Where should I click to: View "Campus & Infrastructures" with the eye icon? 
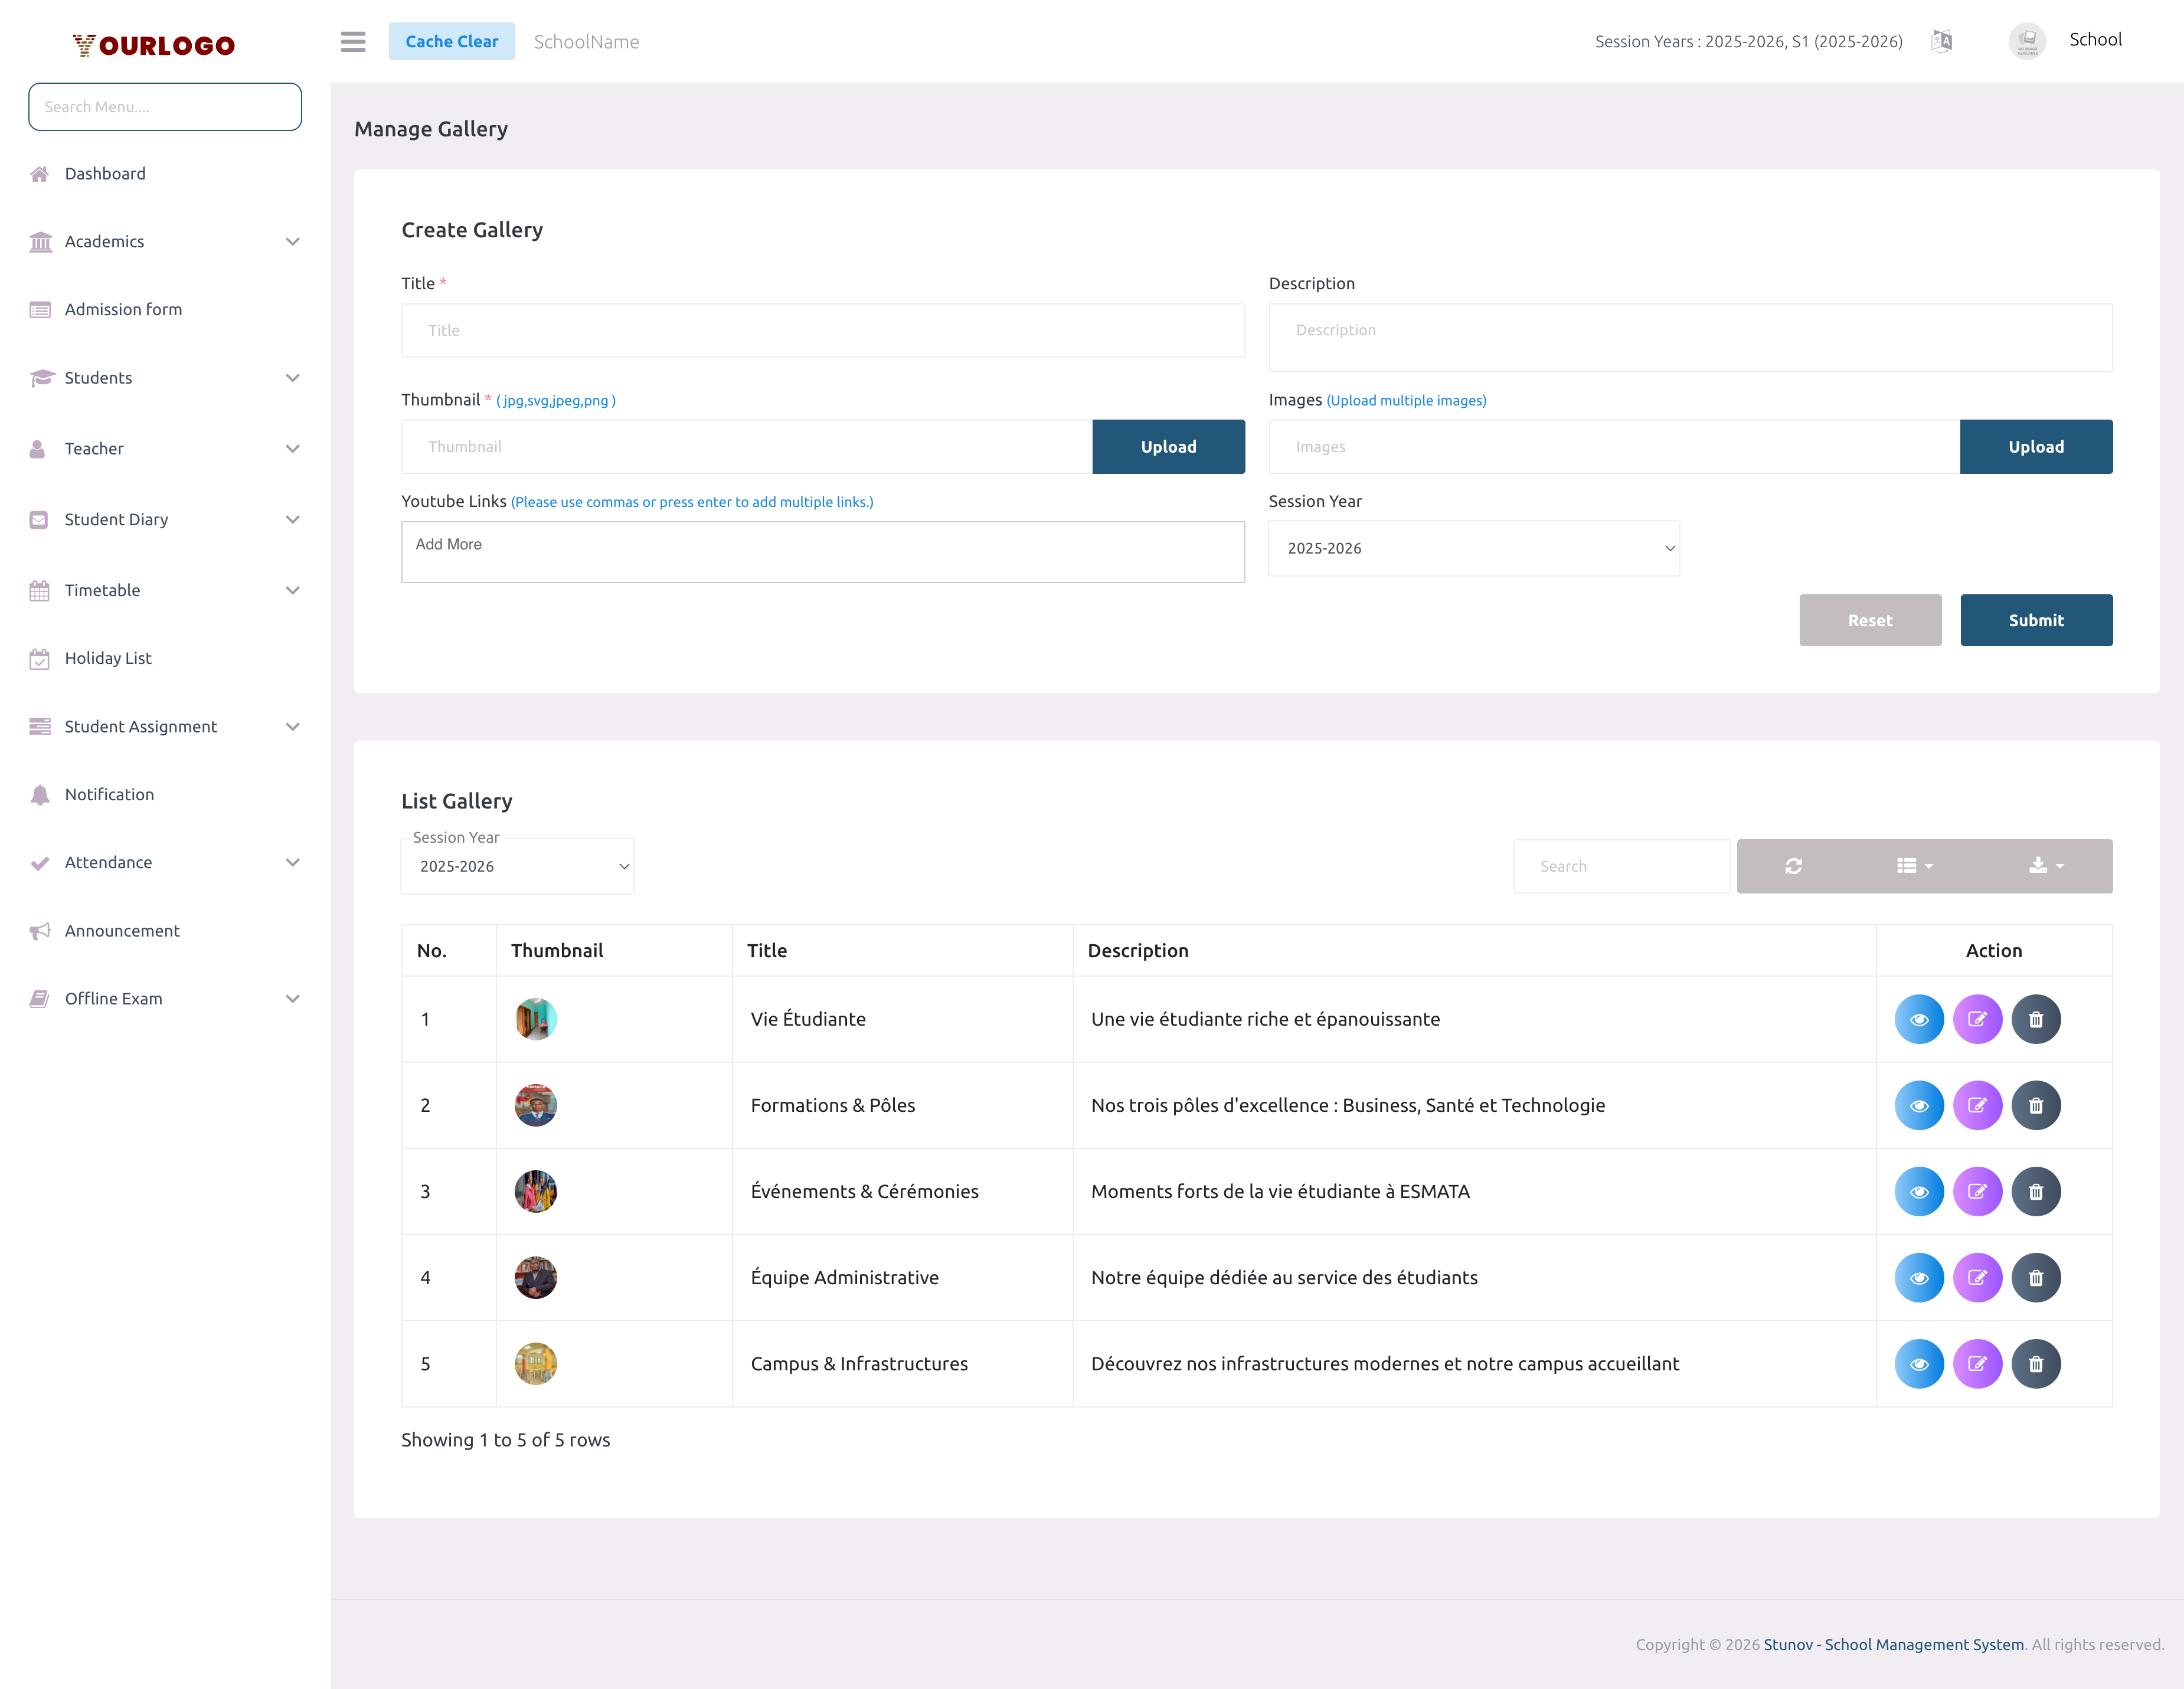[x=1918, y=1363]
